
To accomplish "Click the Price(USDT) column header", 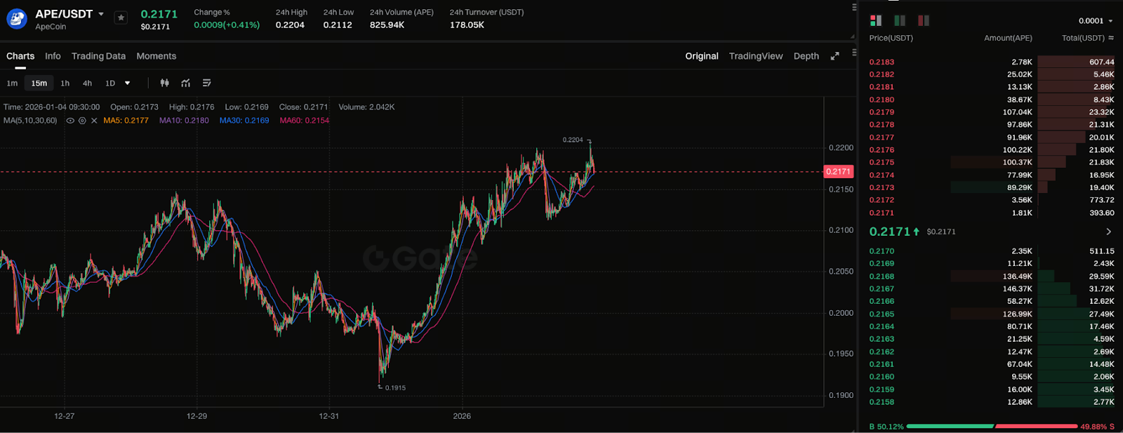I will (891, 38).
